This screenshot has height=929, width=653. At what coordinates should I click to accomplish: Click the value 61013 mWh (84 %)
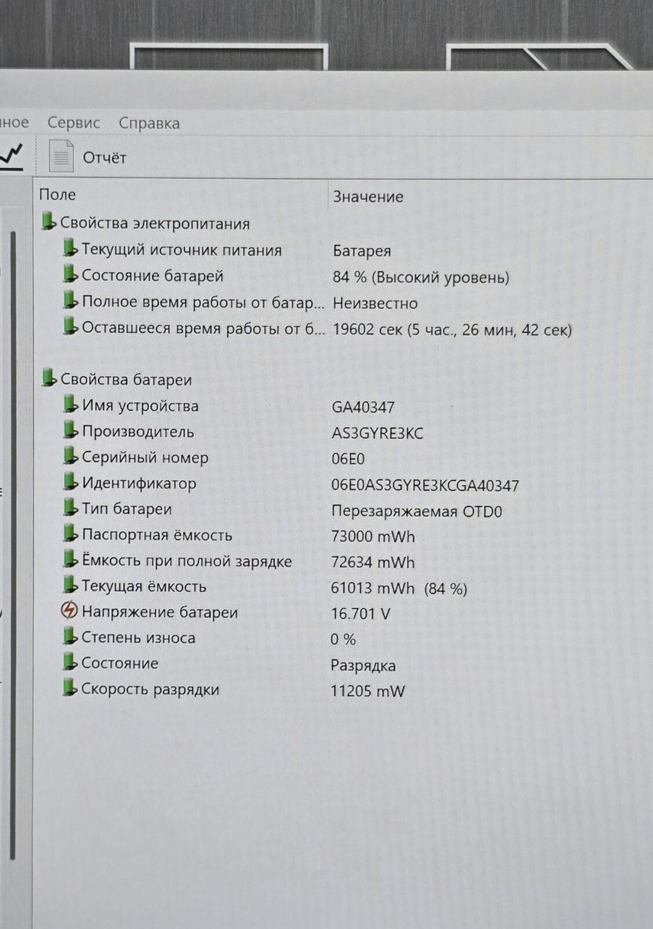399,589
